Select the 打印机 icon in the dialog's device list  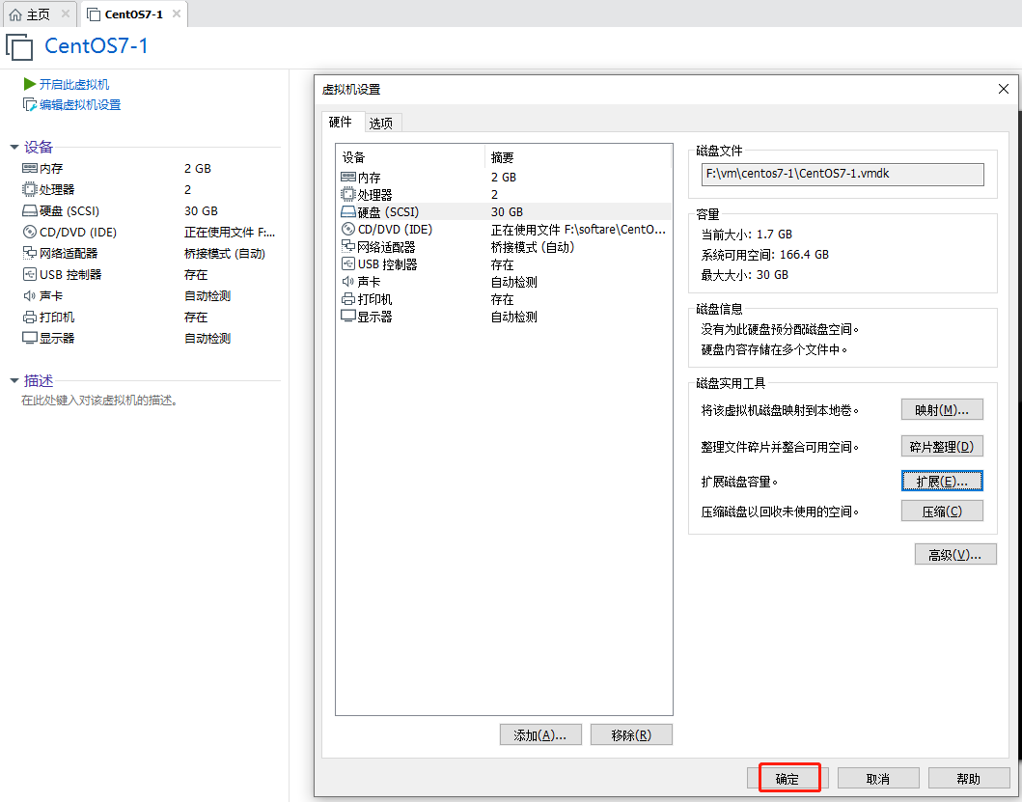coord(348,299)
